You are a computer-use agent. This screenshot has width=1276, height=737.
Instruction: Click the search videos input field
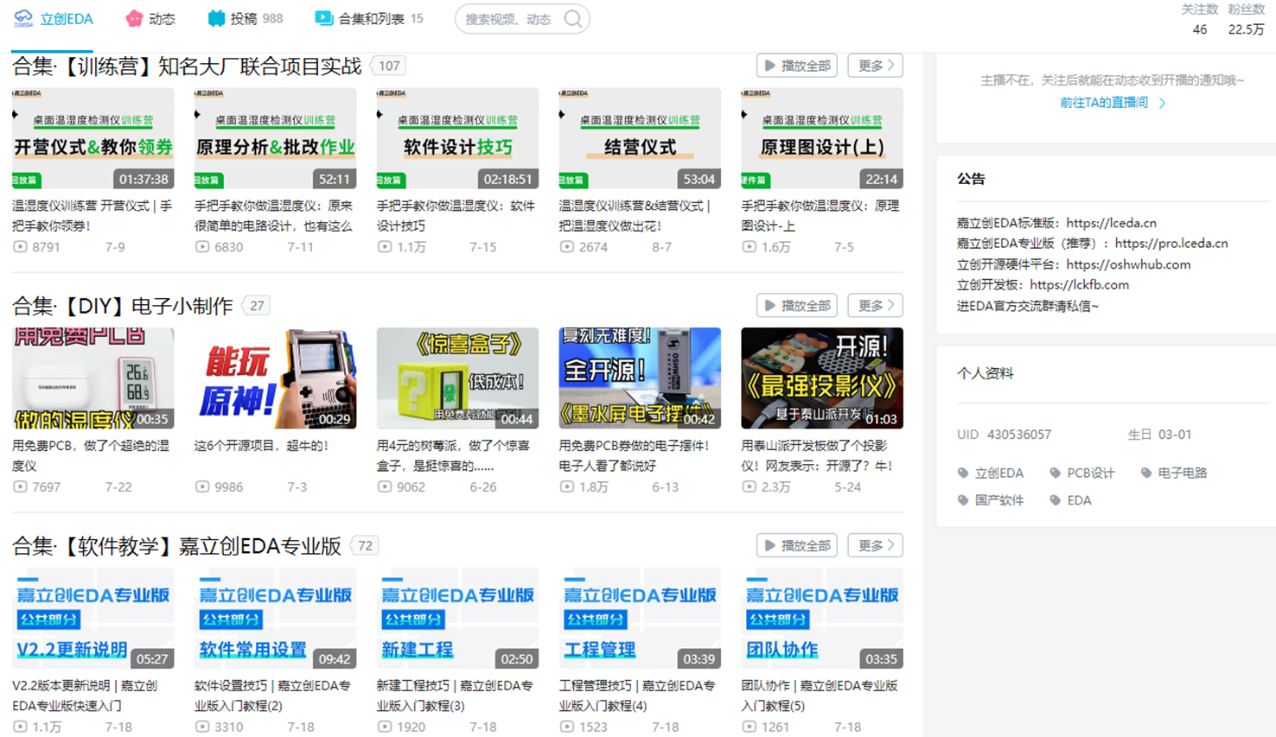coord(510,19)
